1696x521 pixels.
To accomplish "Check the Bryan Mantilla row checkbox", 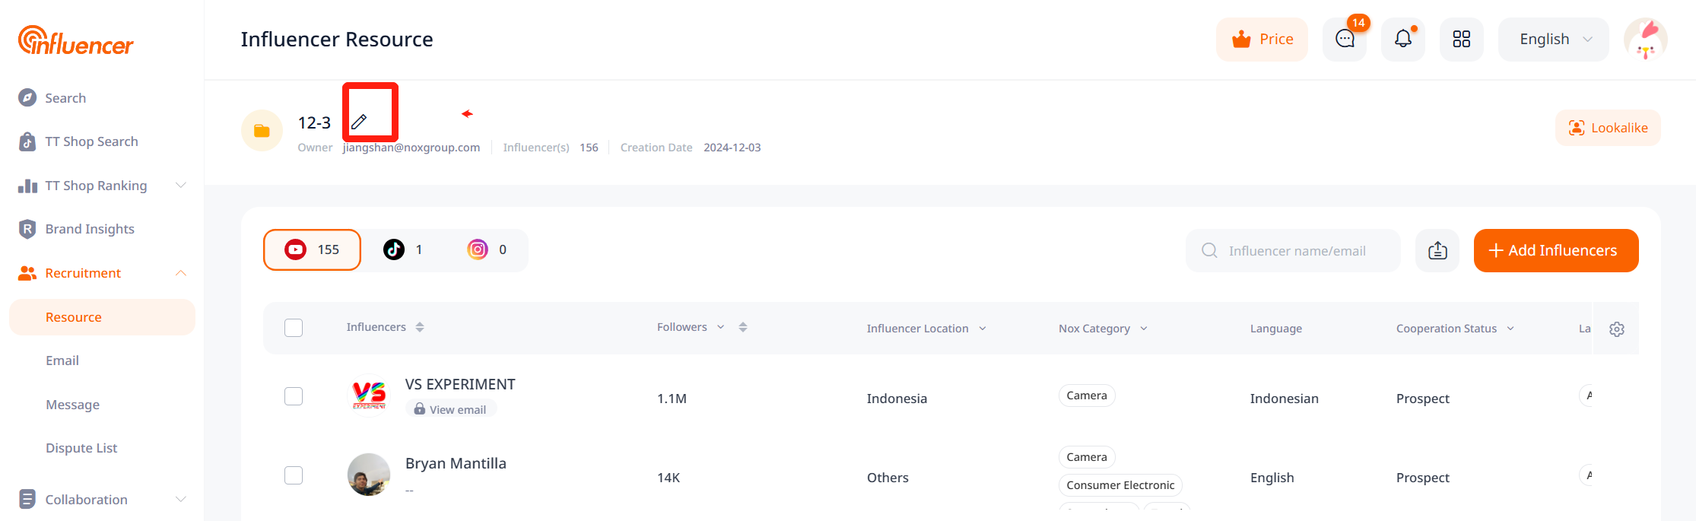I will click(x=294, y=475).
